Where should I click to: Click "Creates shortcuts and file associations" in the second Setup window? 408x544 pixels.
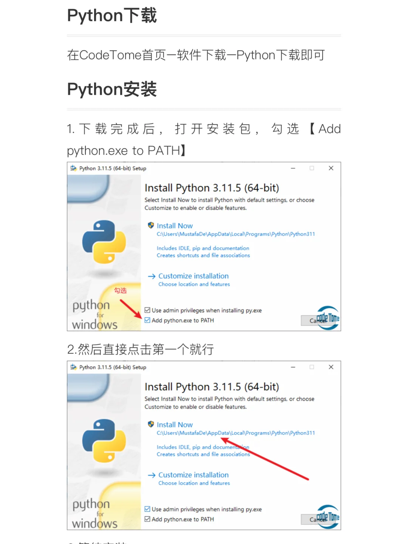click(x=203, y=454)
